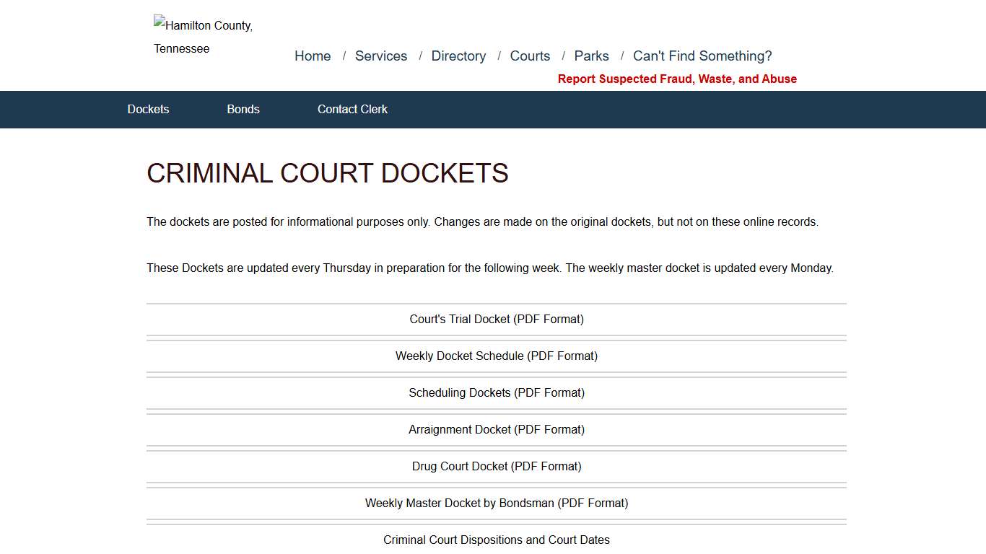
Task: Open the Bonds navigation menu
Action: pos(243,109)
